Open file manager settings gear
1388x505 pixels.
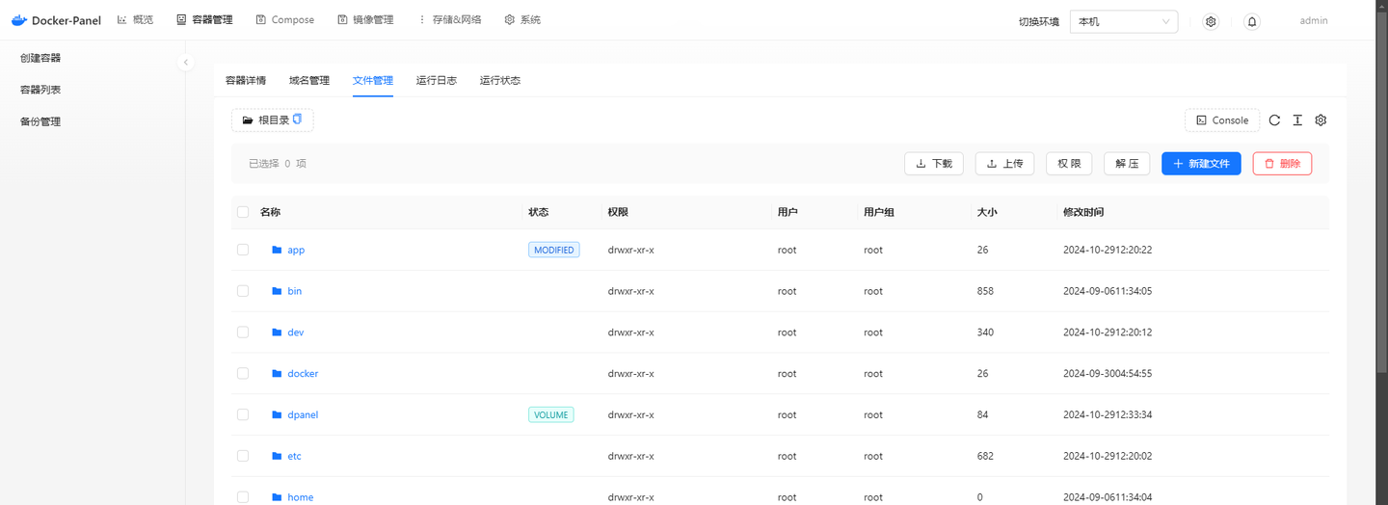[1321, 120]
